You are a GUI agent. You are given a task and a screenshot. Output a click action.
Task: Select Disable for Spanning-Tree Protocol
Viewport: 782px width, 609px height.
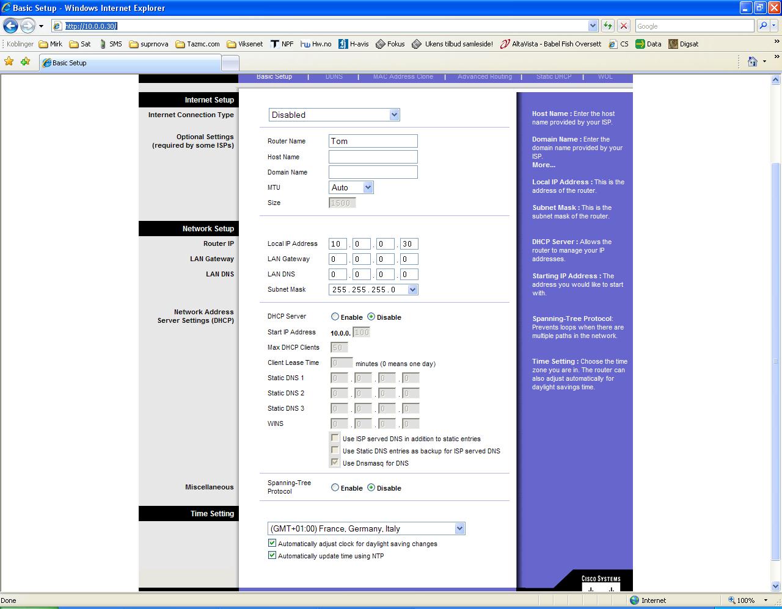tap(371, 488)
